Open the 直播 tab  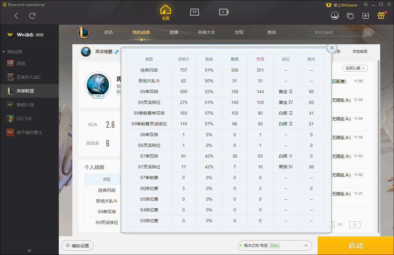click(x=174, y=32)
